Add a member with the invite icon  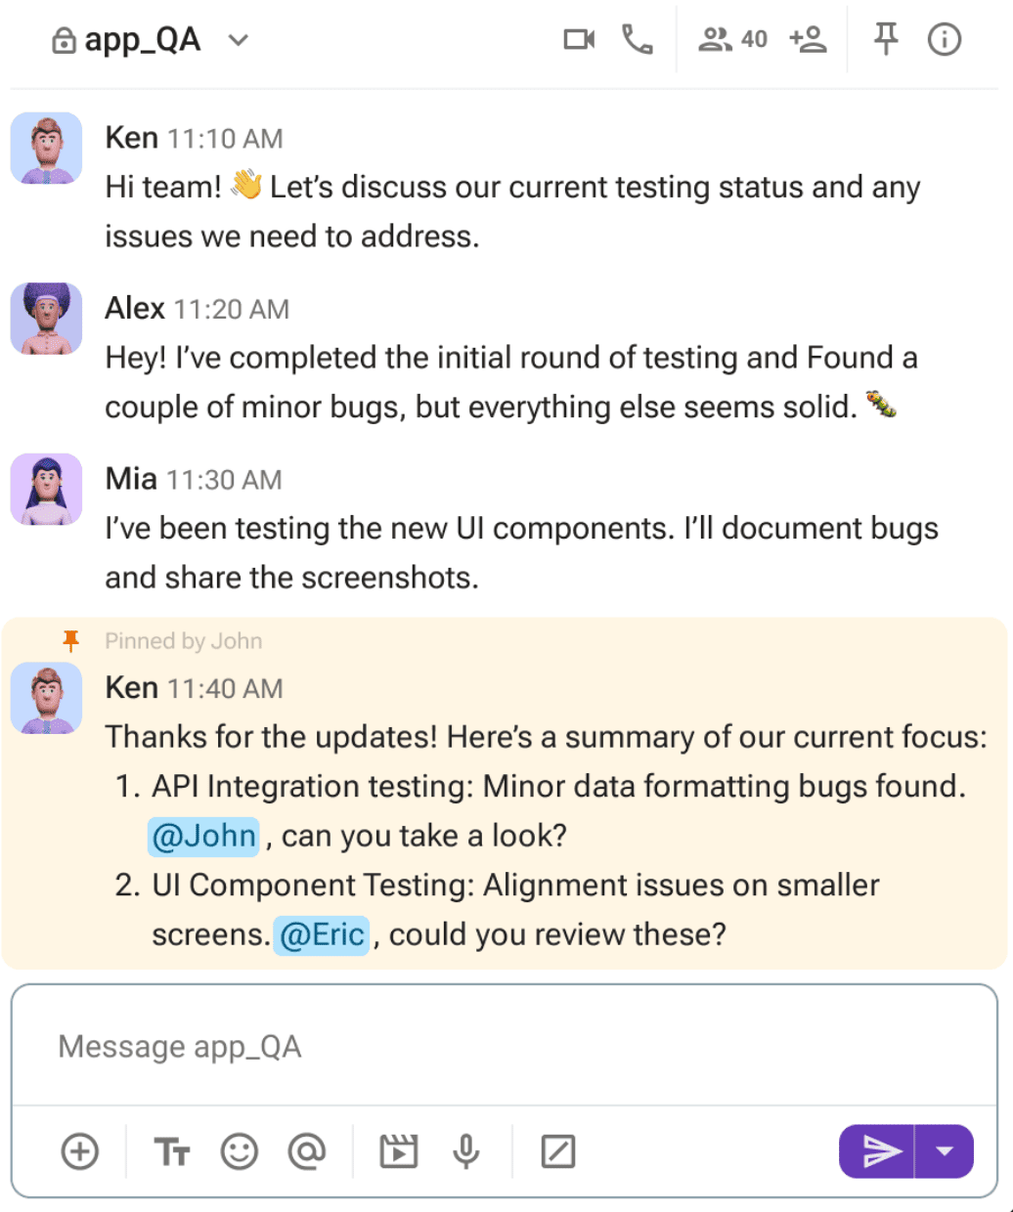[x=809, y=39]
